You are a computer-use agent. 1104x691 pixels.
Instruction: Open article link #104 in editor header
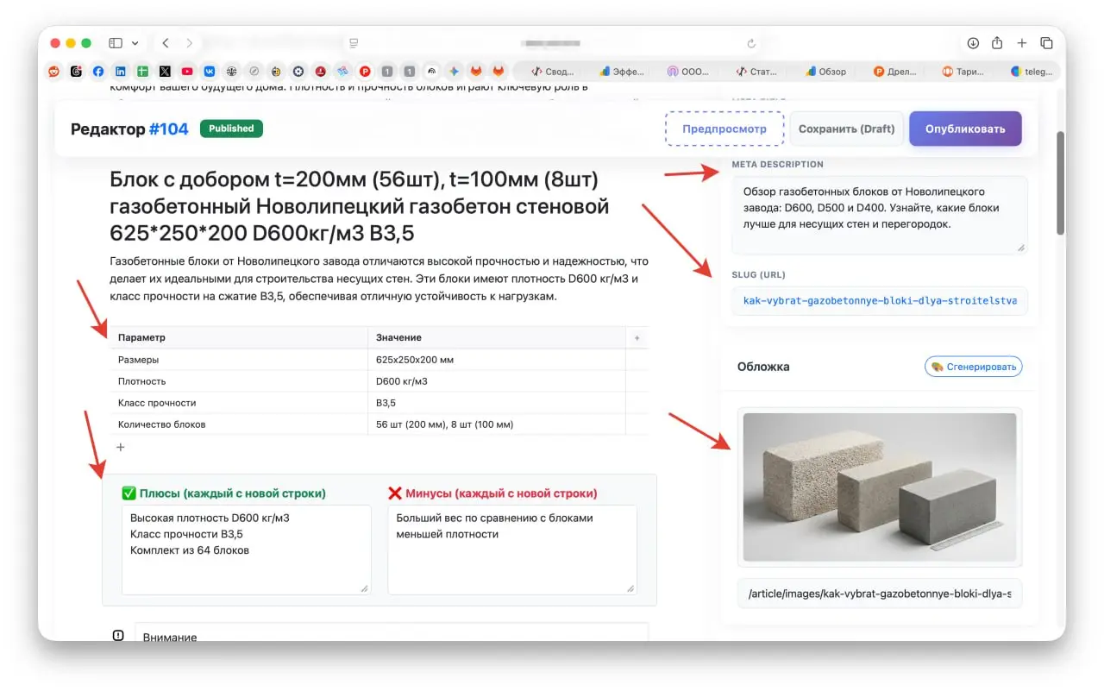[168, 129]
